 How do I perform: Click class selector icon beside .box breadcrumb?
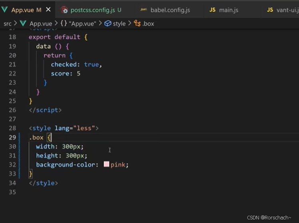(x=137, y=24)
